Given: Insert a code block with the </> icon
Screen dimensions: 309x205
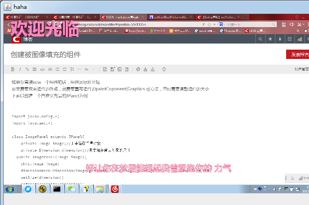Looking at the screenshot, I should pyautogui.click(x=42, y=69).
